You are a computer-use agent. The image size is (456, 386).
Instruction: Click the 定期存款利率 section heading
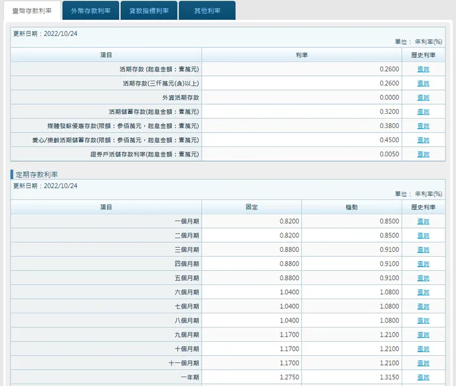[36, 175]
